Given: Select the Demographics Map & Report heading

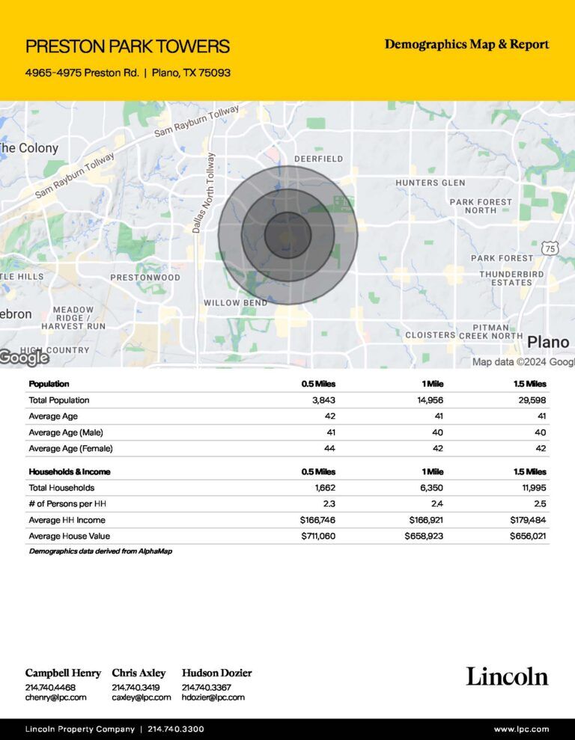Looking at the screenshot, I should tap(466, 45).
